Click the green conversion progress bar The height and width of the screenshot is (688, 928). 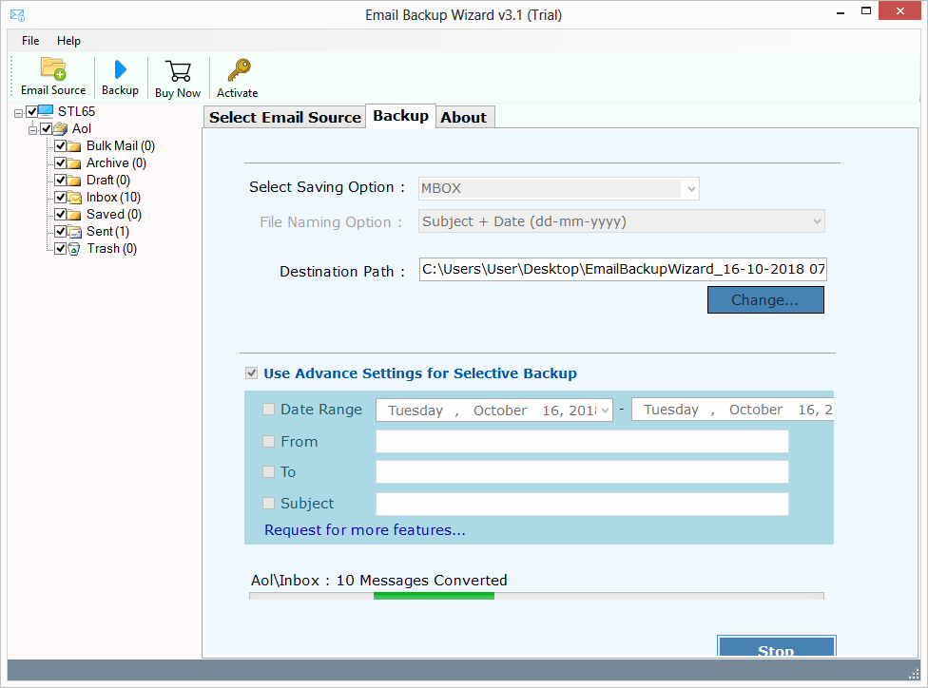point(434,597)
